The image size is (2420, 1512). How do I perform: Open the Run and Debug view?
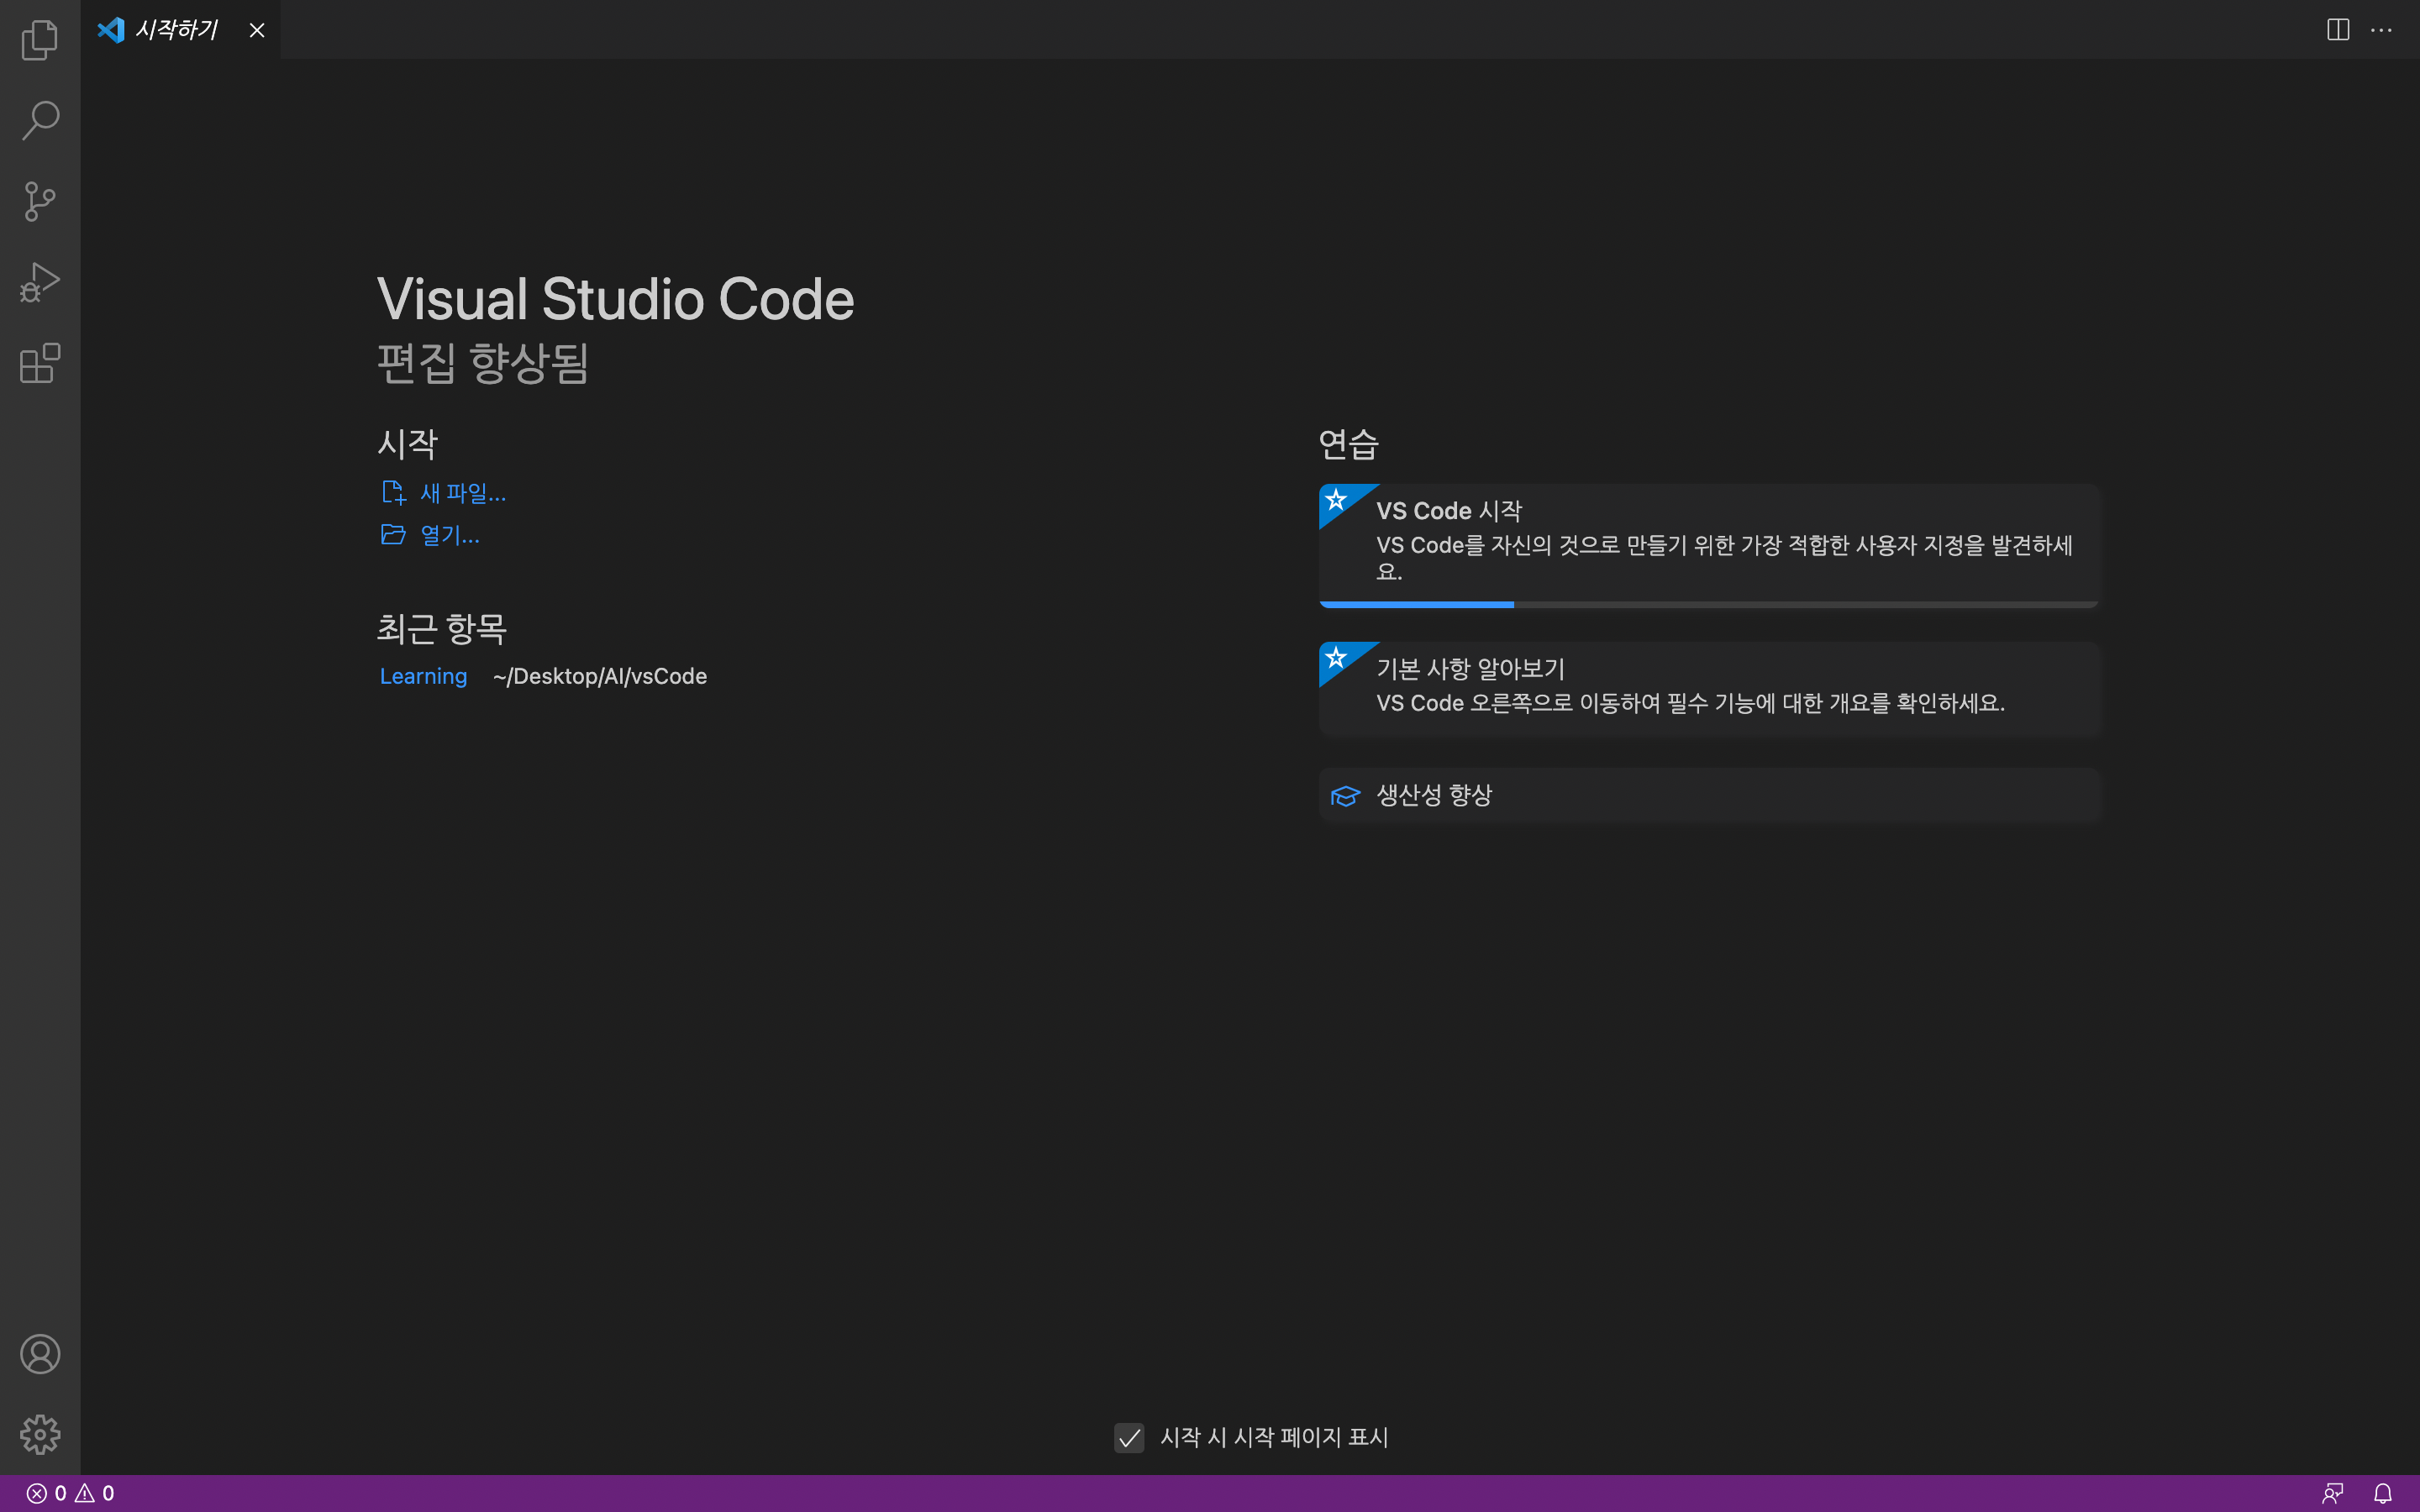pyautogui.click(x=40, y=282)
